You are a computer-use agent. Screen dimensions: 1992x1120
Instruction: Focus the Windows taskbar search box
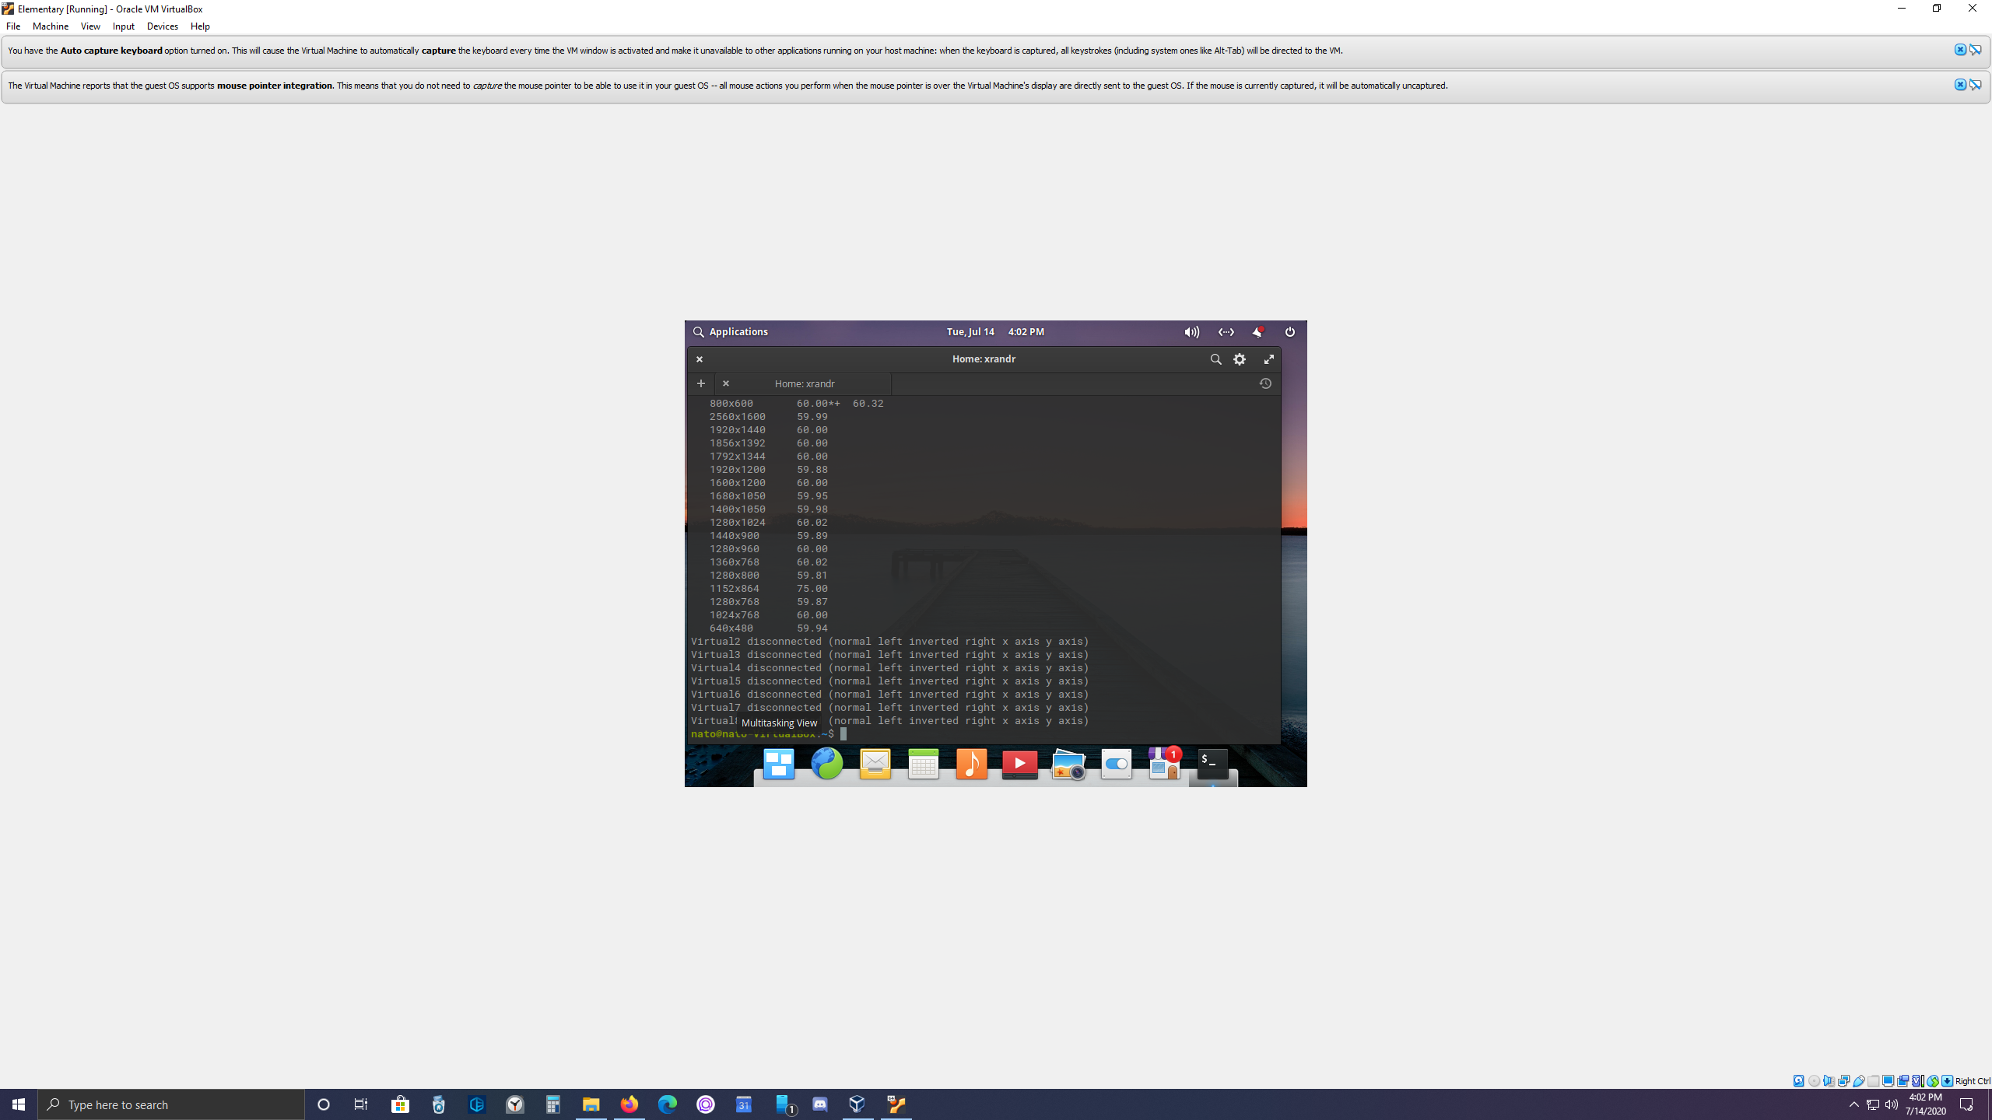(171, 1104)
